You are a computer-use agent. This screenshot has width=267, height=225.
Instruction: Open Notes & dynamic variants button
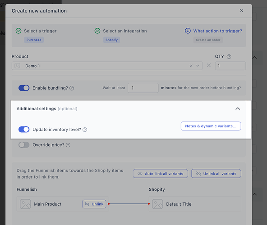[211, 126]
